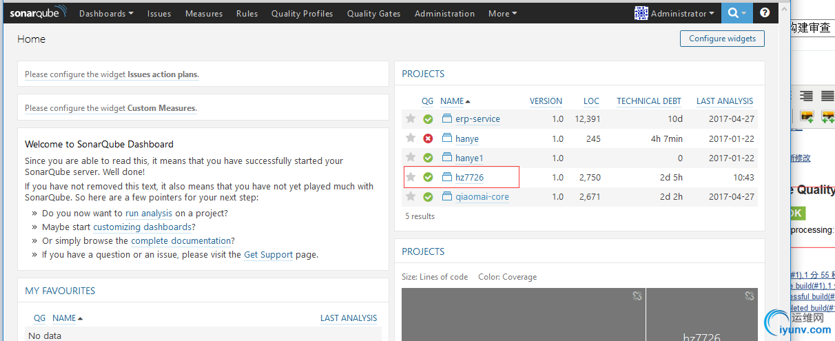Sort projects by TECHNICAL DEBT column
Screen dimensions: 835x341
pyautogui.click(x=649, y=101)
